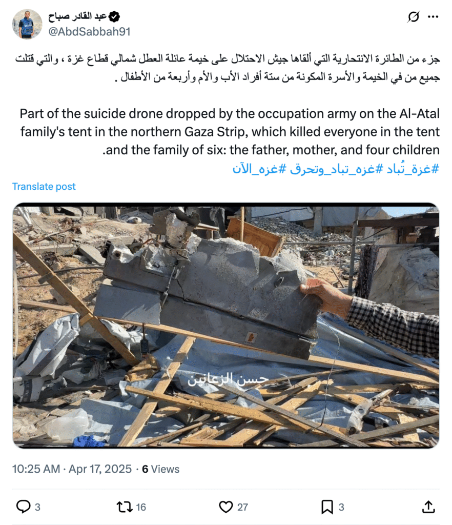Play the attached drone debris video
Viewport: 452px width, 525px height.
pyautogui.click(x=226, y=326)
